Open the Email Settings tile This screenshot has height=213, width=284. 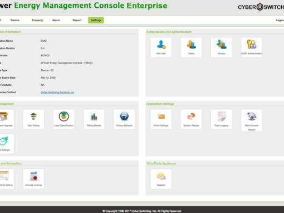(161, 119)
